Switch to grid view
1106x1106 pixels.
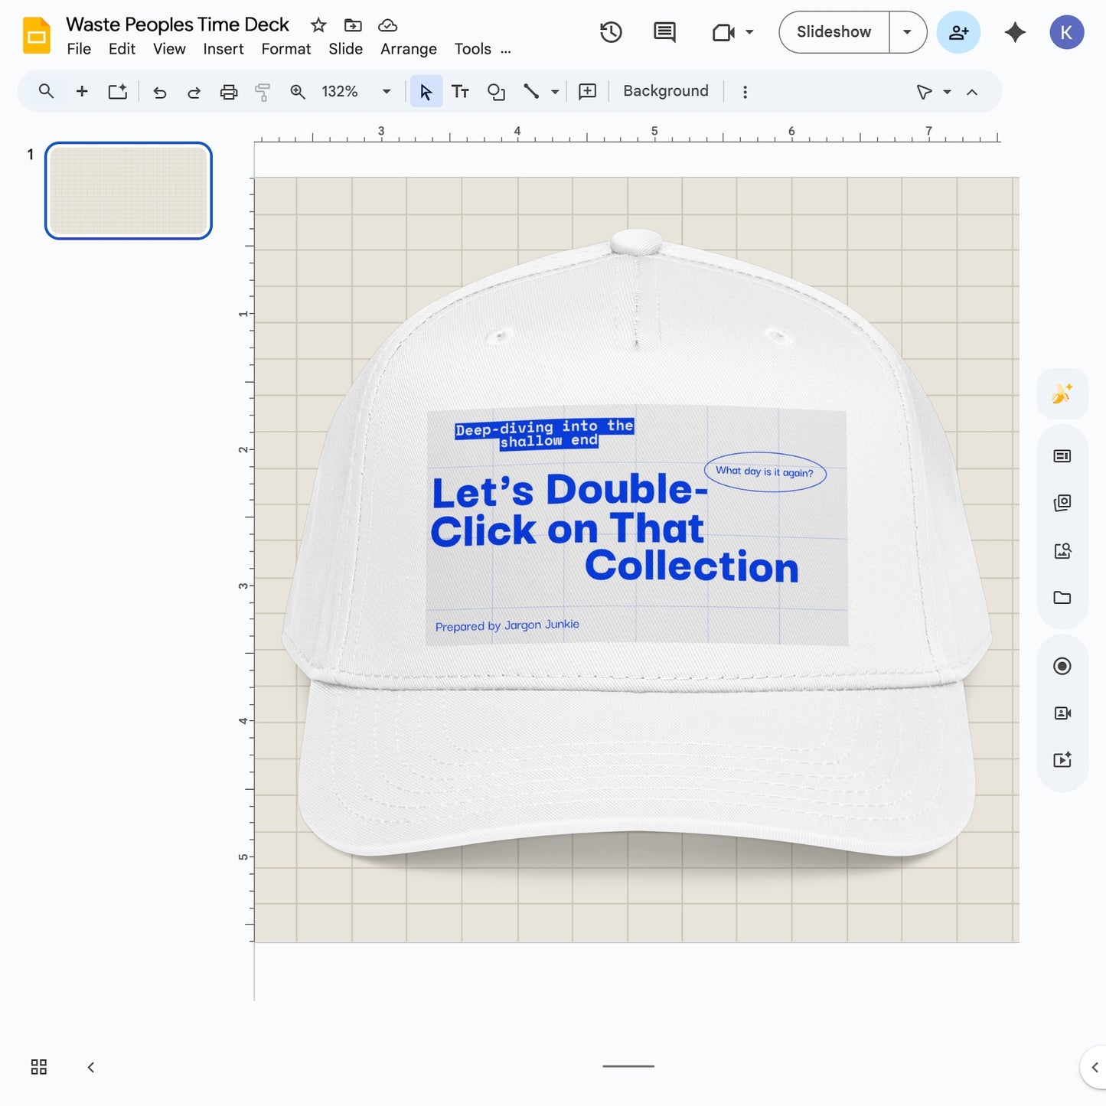pyautogui.click(x=39, y=1067)
